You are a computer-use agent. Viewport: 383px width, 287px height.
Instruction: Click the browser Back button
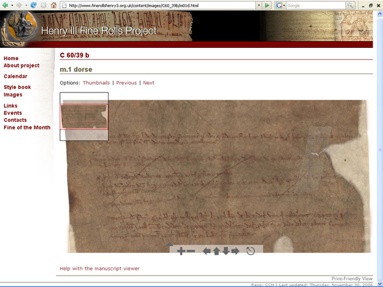[x=6, y=5]
